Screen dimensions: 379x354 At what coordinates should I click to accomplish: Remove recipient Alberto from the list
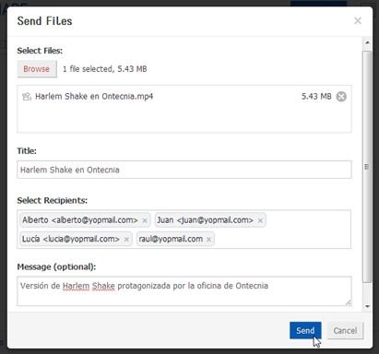pyautogui.click(x=145, y=220)
